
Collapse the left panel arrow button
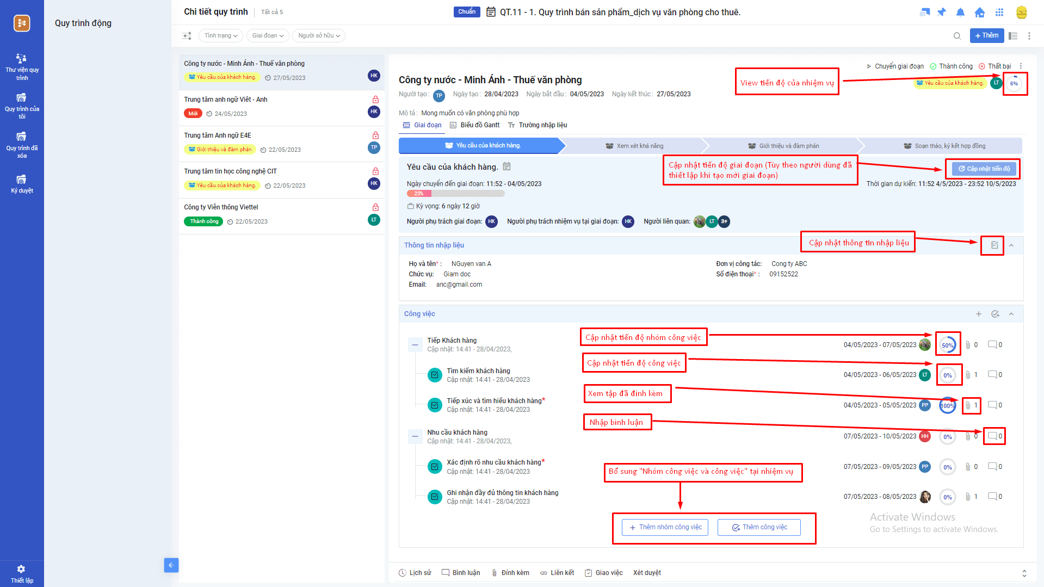[171, 565]
